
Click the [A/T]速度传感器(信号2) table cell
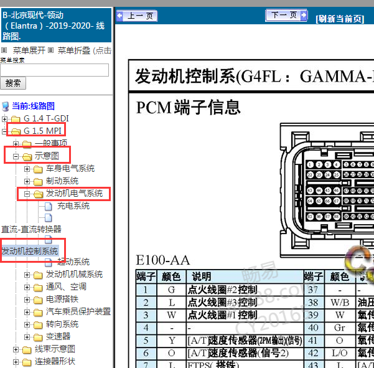245,353
